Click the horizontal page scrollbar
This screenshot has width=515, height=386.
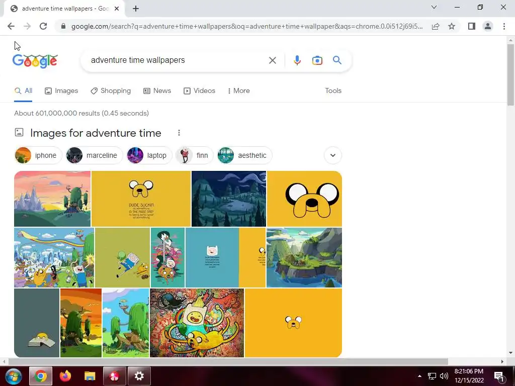tap(228, 361)
